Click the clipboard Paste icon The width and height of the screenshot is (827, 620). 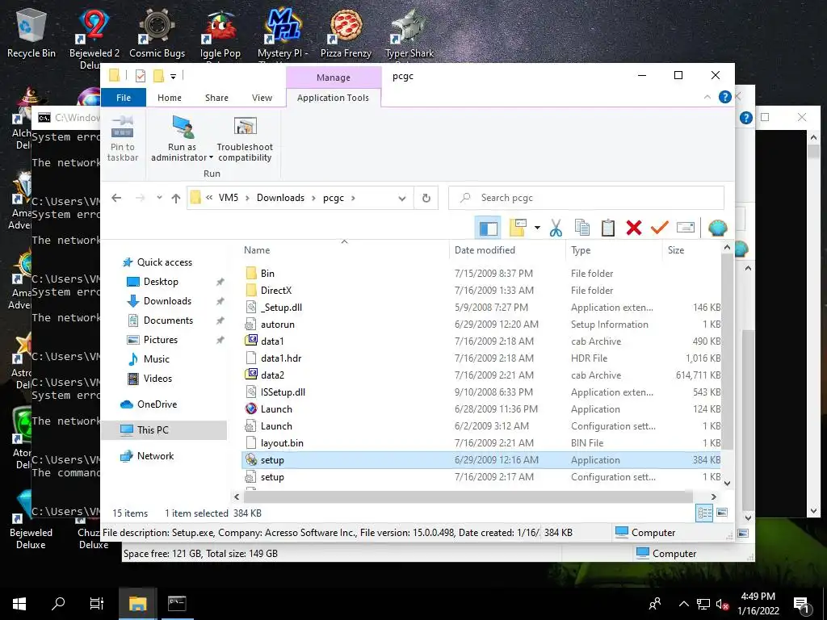[607, 228]
